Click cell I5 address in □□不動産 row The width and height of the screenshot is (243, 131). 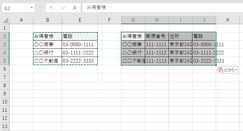tap(181, 61)
